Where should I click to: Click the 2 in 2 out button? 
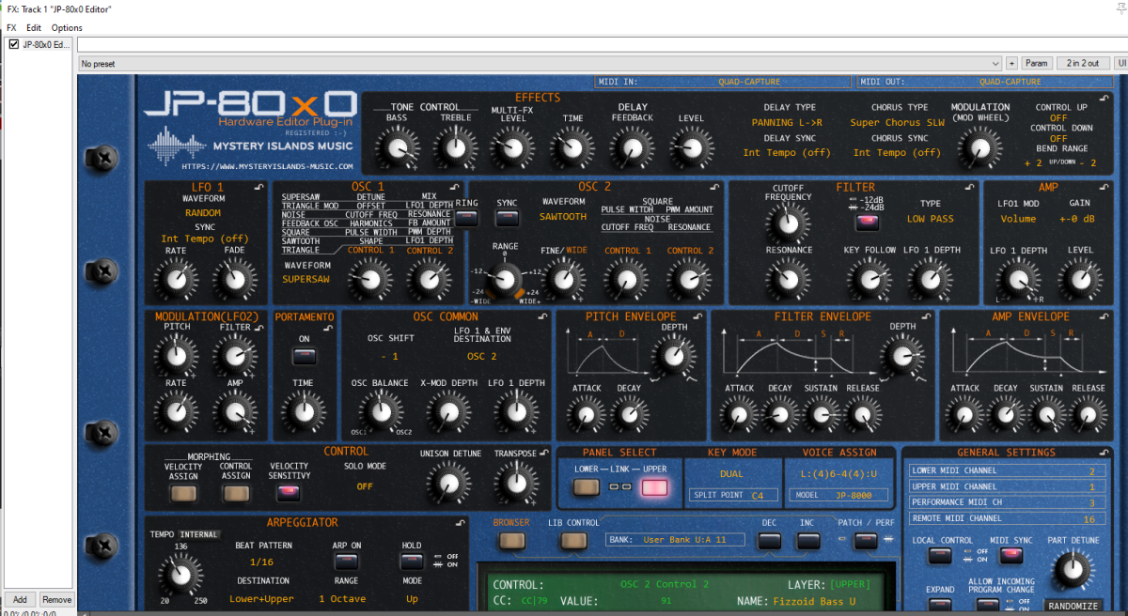[1083, 63]
